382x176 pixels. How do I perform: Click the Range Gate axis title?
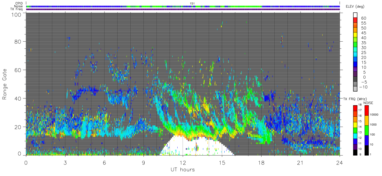point(5,84)
